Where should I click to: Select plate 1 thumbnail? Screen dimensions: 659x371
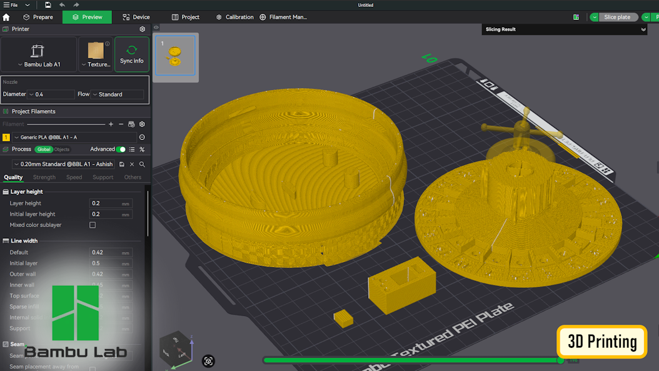175,56
